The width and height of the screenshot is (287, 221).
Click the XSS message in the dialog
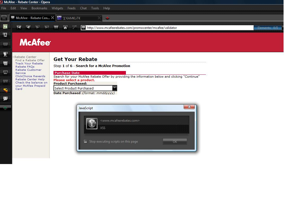103,128
